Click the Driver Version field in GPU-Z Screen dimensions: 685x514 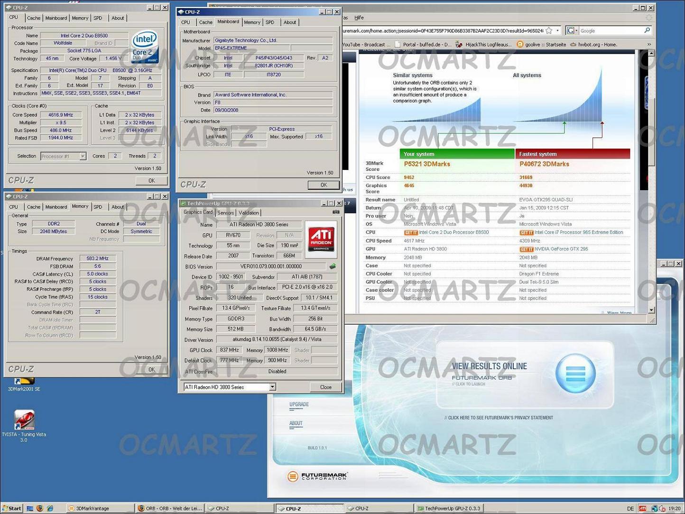click(x=277, y=340)
